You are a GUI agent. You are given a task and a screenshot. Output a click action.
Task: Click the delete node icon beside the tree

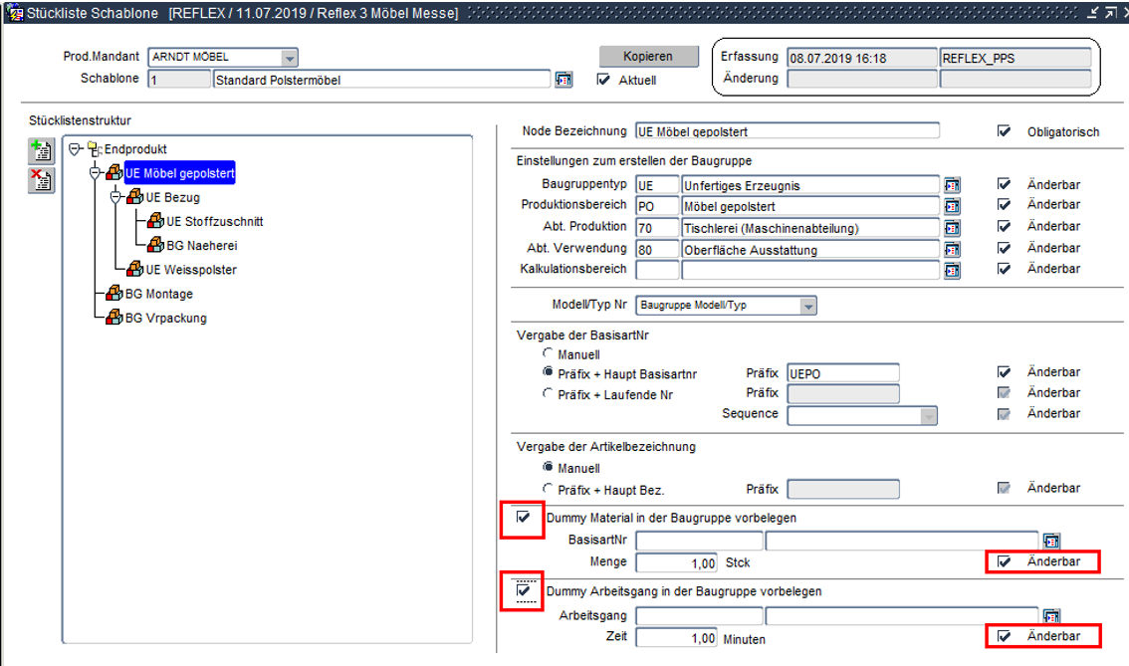tap(41, 180)
